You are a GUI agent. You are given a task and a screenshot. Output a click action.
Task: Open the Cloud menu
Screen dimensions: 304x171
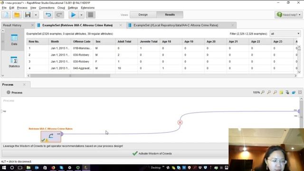point(61,8)
